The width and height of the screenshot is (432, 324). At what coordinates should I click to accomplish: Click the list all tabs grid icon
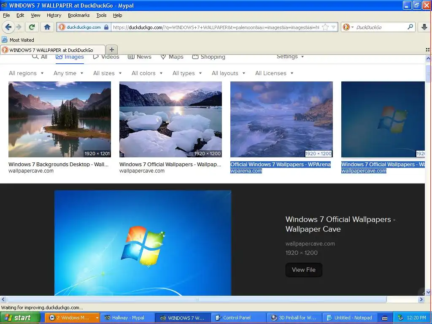(428, 50)
